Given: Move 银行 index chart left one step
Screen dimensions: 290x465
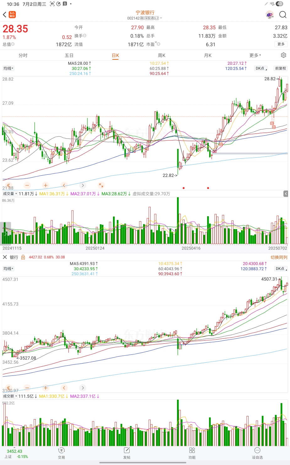Looking at the screenshot, I should pos(64,388).
